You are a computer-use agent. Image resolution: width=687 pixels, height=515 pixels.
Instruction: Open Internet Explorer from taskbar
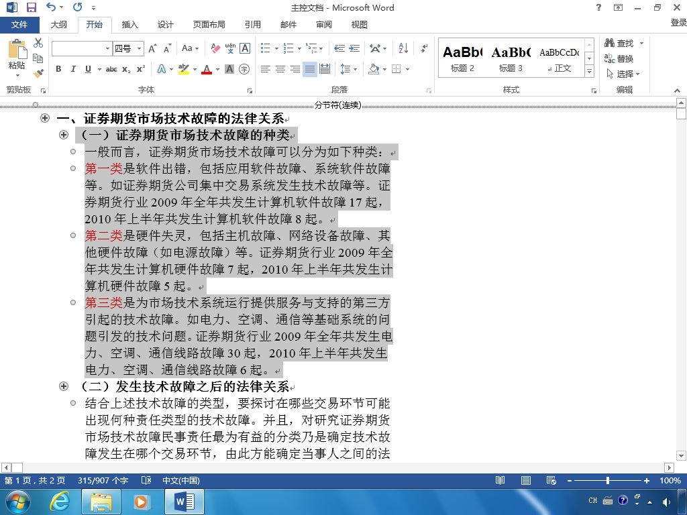tap(59, 502)
